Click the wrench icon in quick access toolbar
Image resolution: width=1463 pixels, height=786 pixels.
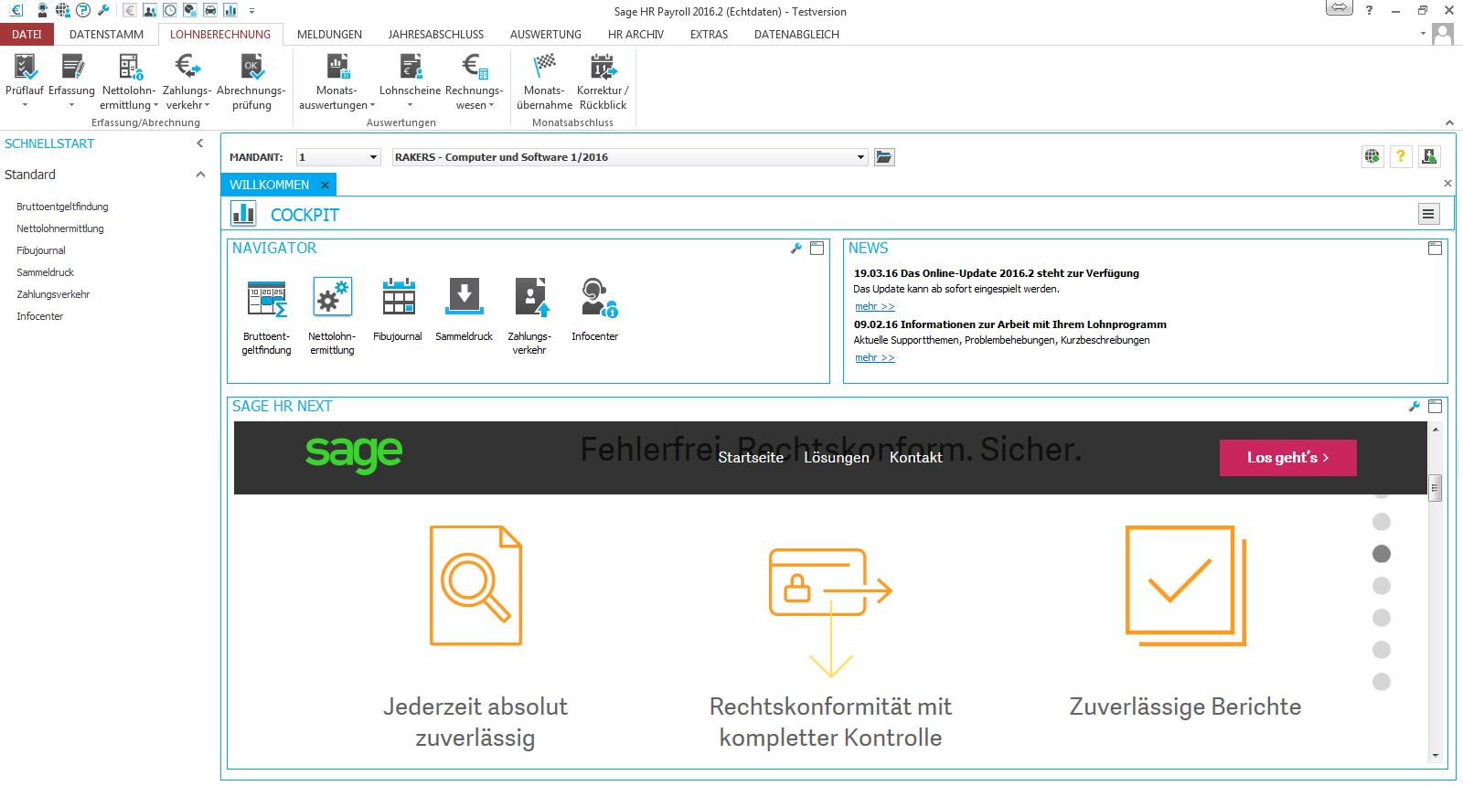tap(103, 11)
